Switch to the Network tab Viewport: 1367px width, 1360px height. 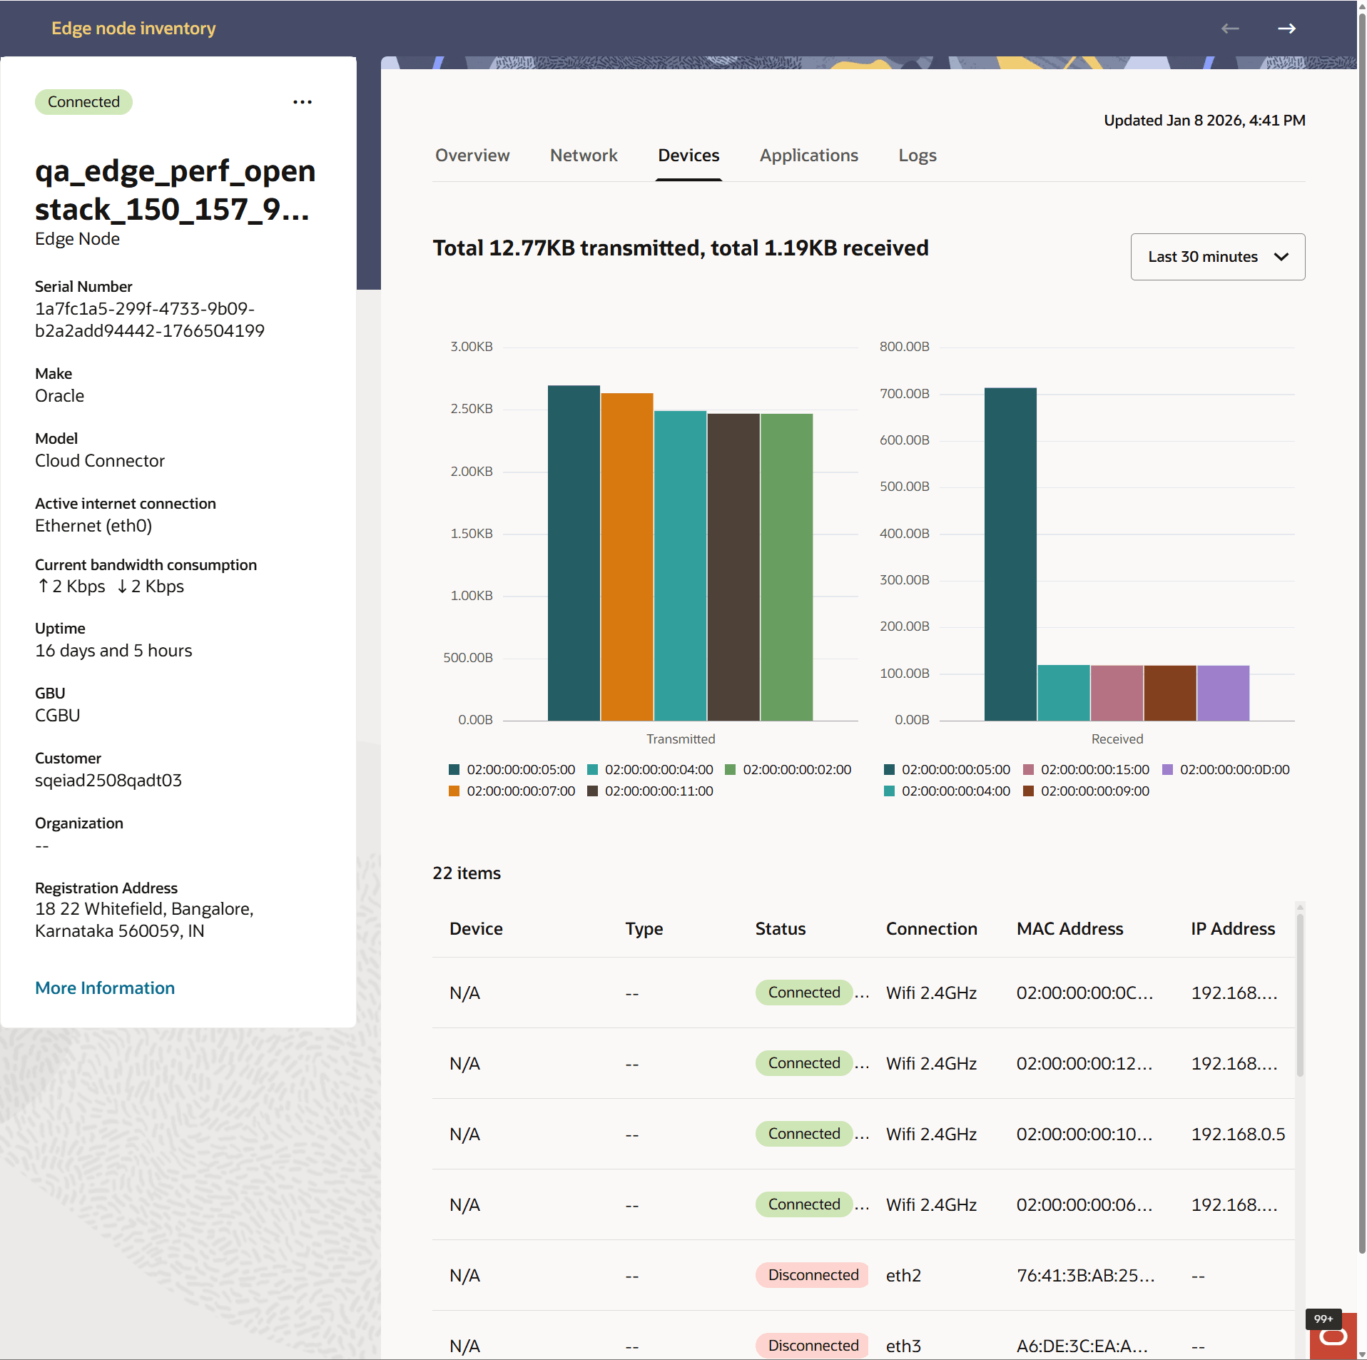[x=584, y=156]
